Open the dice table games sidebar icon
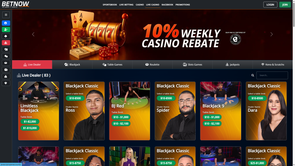 coord(6,56)
